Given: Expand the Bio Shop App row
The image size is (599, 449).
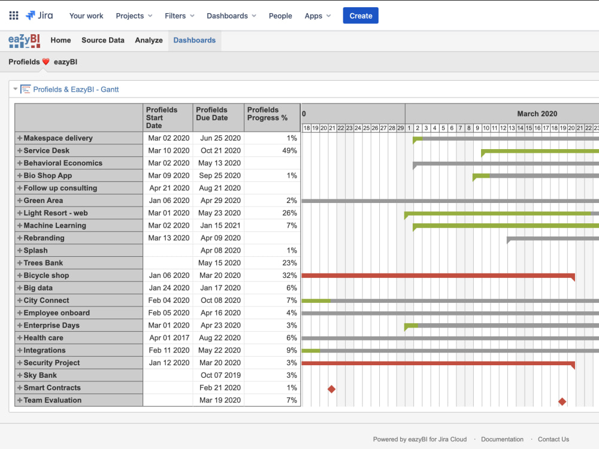Looking at the screenshot, I should [20, 175].
